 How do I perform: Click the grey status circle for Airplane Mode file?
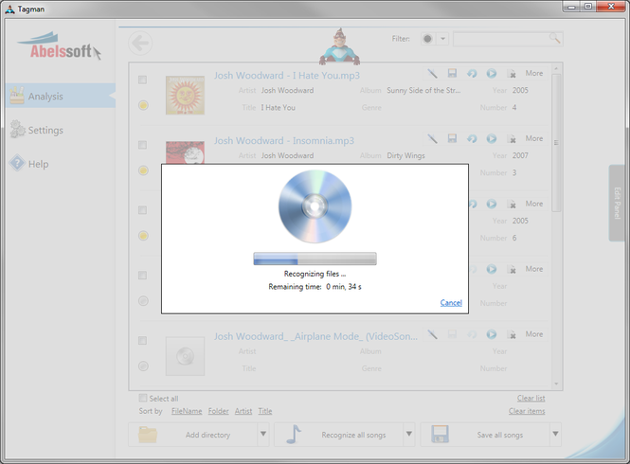click(143, 366)
